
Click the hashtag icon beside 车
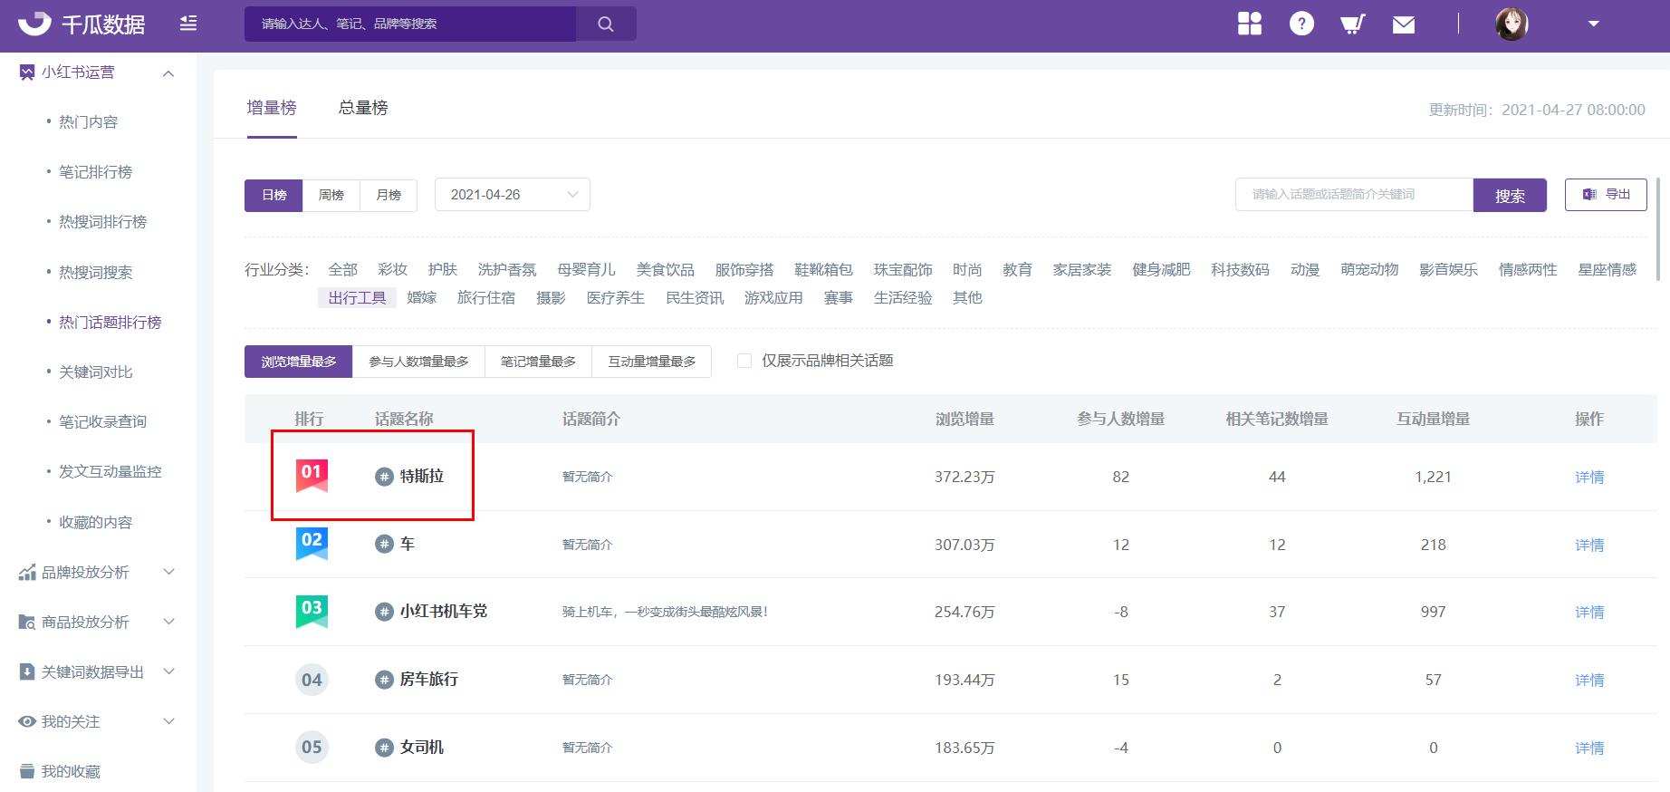point(384,544)
